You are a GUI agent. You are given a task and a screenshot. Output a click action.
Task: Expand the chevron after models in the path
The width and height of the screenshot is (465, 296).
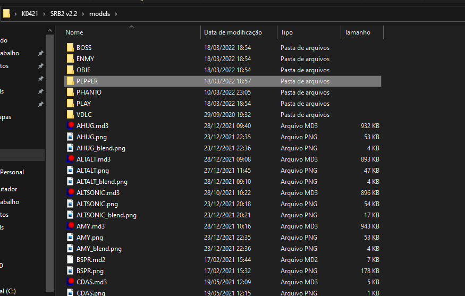[x=116, y=14]
